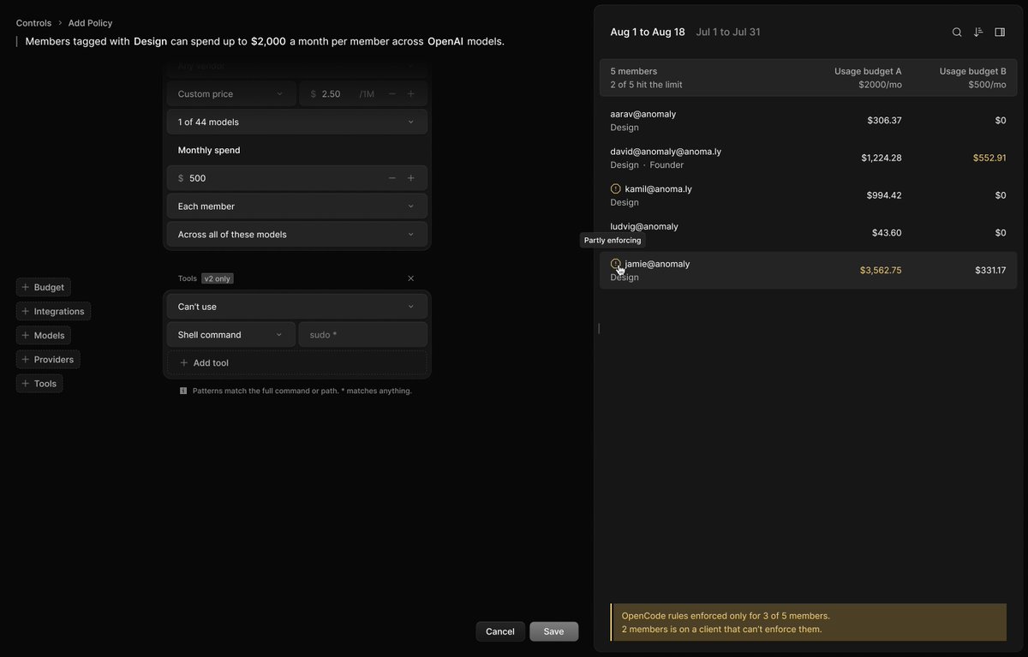
Task: Open the Each member dropdown
Action: click(296, 206)
